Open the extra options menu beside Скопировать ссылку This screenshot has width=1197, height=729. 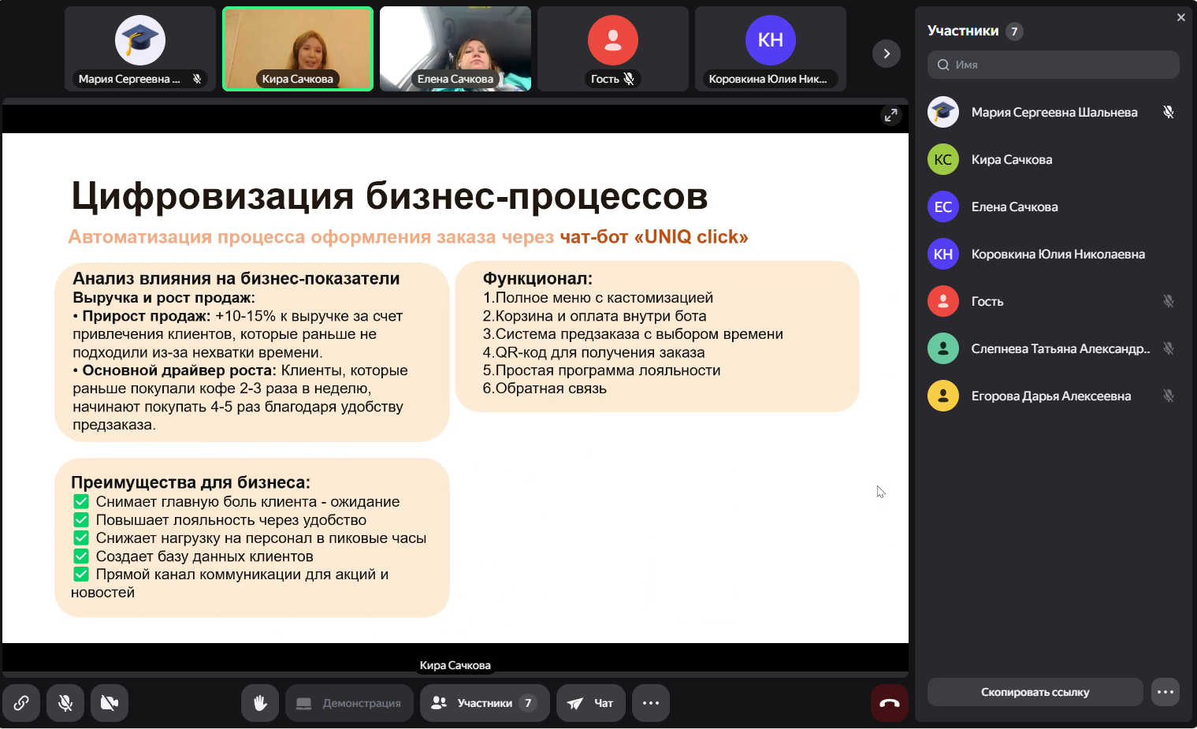click(1165, 692)
